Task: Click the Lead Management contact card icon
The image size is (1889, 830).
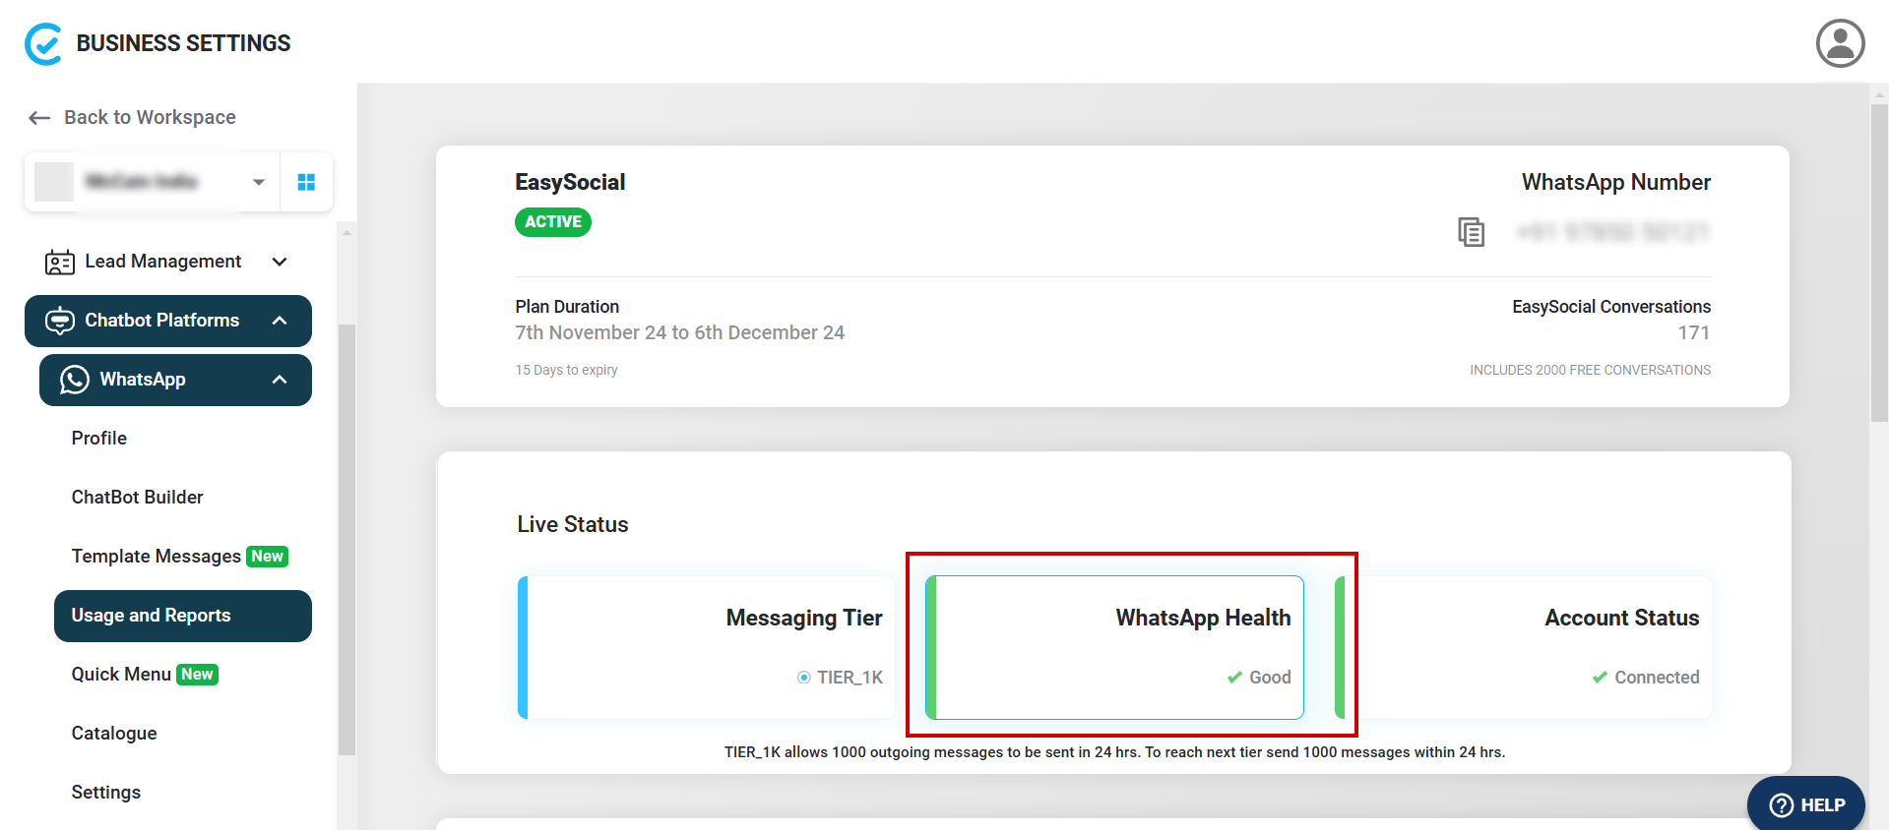Action: coord(59,262)
